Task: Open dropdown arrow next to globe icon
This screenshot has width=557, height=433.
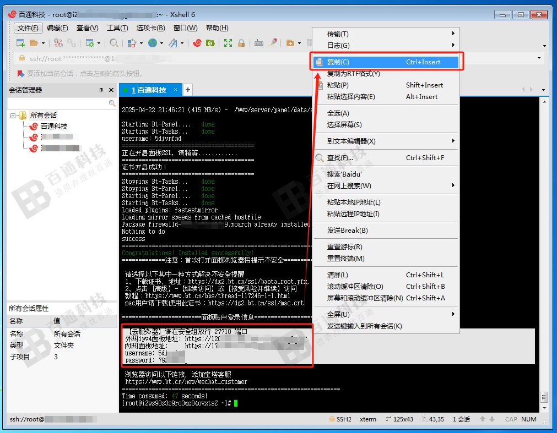Action: click(x=161, y=43)
